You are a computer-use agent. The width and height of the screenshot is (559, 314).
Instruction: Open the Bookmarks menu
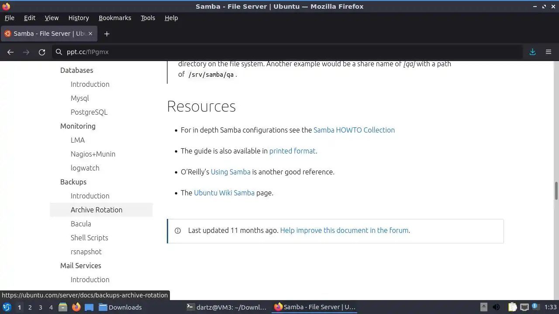pos(115,18)
